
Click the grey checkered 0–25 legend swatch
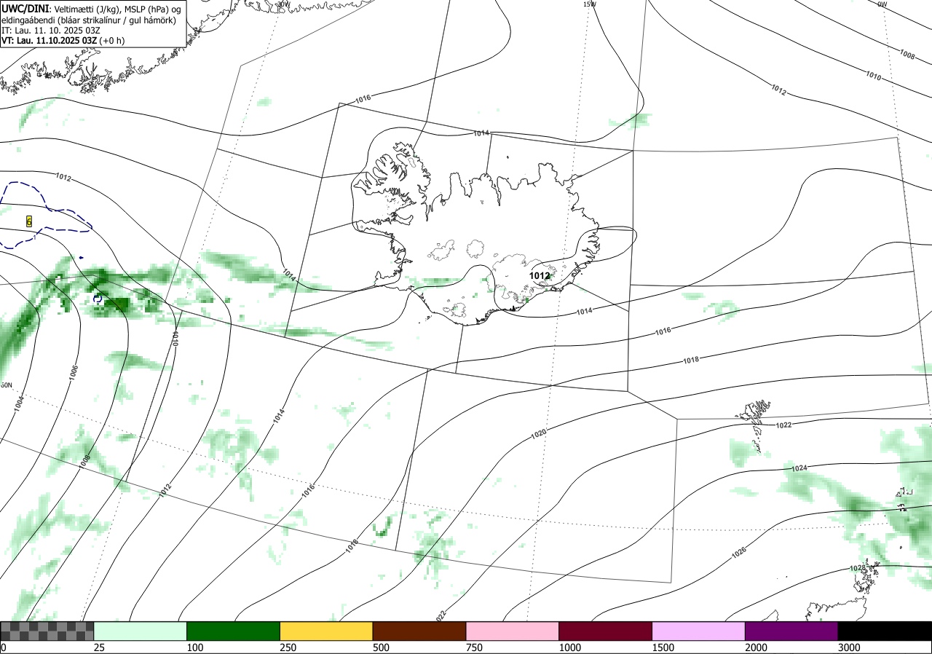tap(47, 631)
